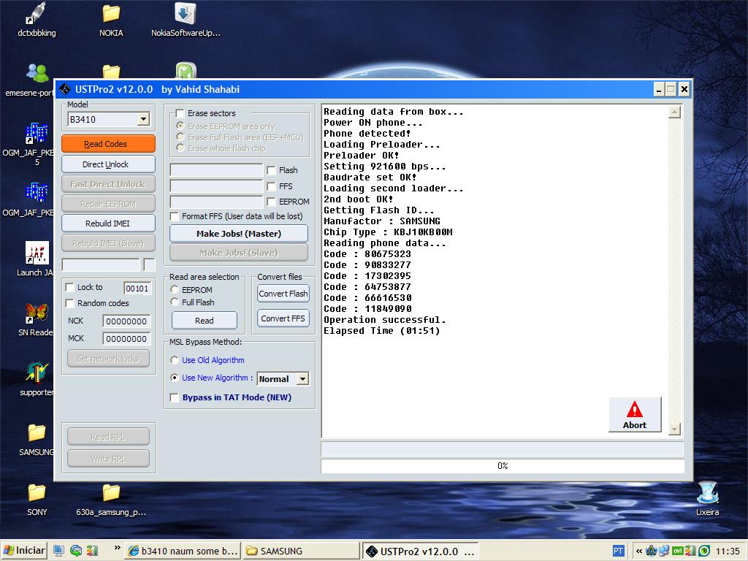Click the show desktop quick launch icon
Image resolution: width=748 pixels, height=561 pixels.
click(x=58, y=551)
